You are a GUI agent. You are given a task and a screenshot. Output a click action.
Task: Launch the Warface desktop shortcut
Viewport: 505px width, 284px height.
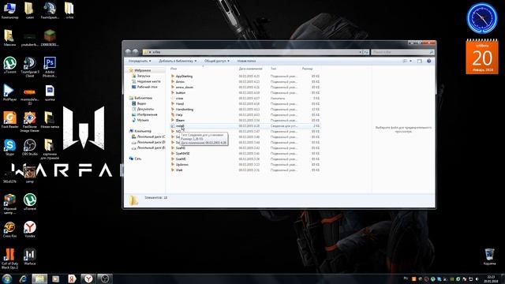tap(30, 256)
